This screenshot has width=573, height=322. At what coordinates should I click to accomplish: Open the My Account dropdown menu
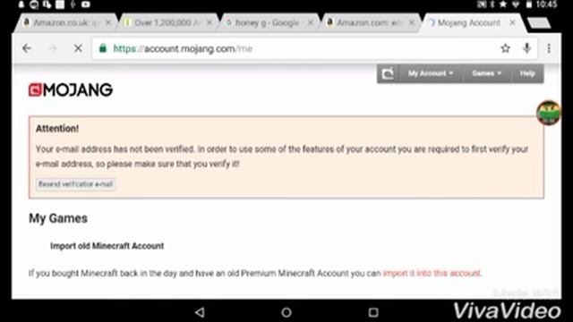[431, 73]
